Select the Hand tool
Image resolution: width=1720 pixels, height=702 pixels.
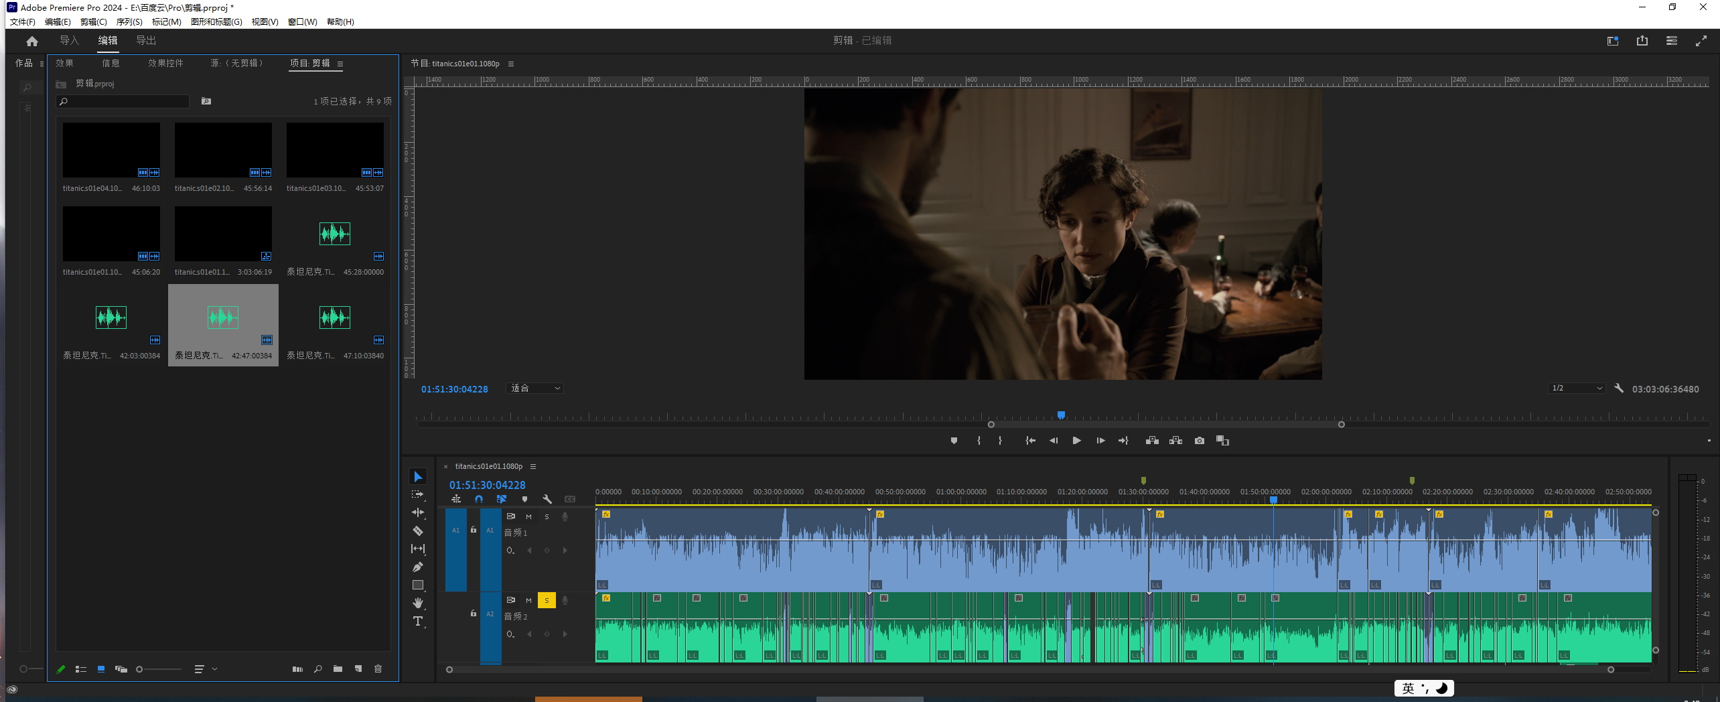(x=418, y=603)
